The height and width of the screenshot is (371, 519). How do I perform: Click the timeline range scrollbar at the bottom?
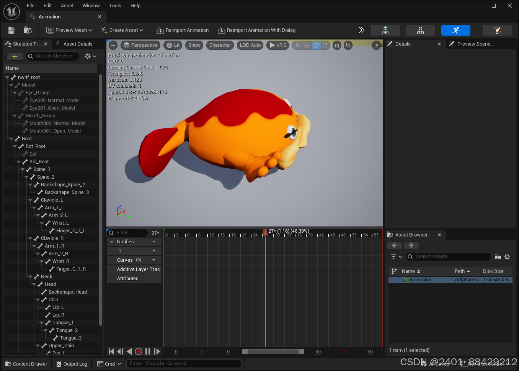coord(273,351)
